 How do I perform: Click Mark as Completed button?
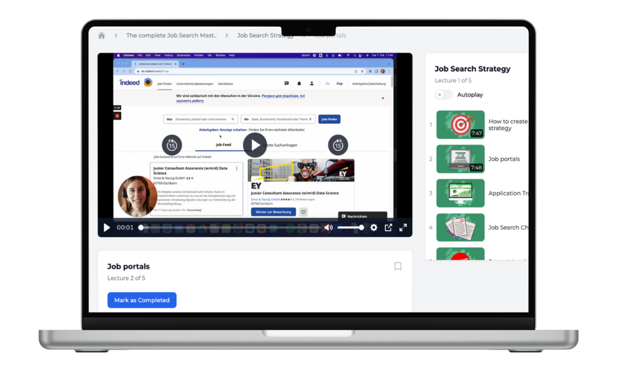(x=142, y=300)
